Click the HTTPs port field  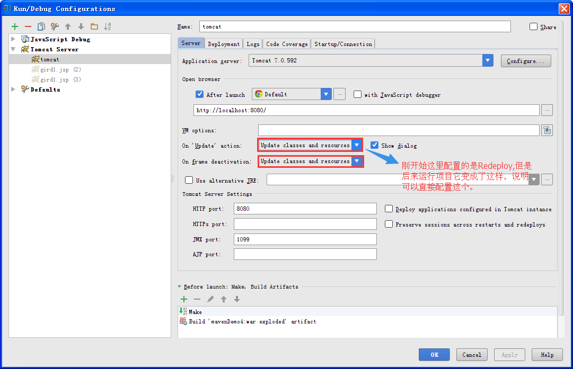(305, 224)
